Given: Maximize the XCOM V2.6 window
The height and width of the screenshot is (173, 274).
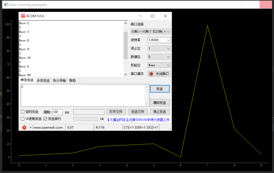Looking at the screenshot, I should click(x=153, y=16).
